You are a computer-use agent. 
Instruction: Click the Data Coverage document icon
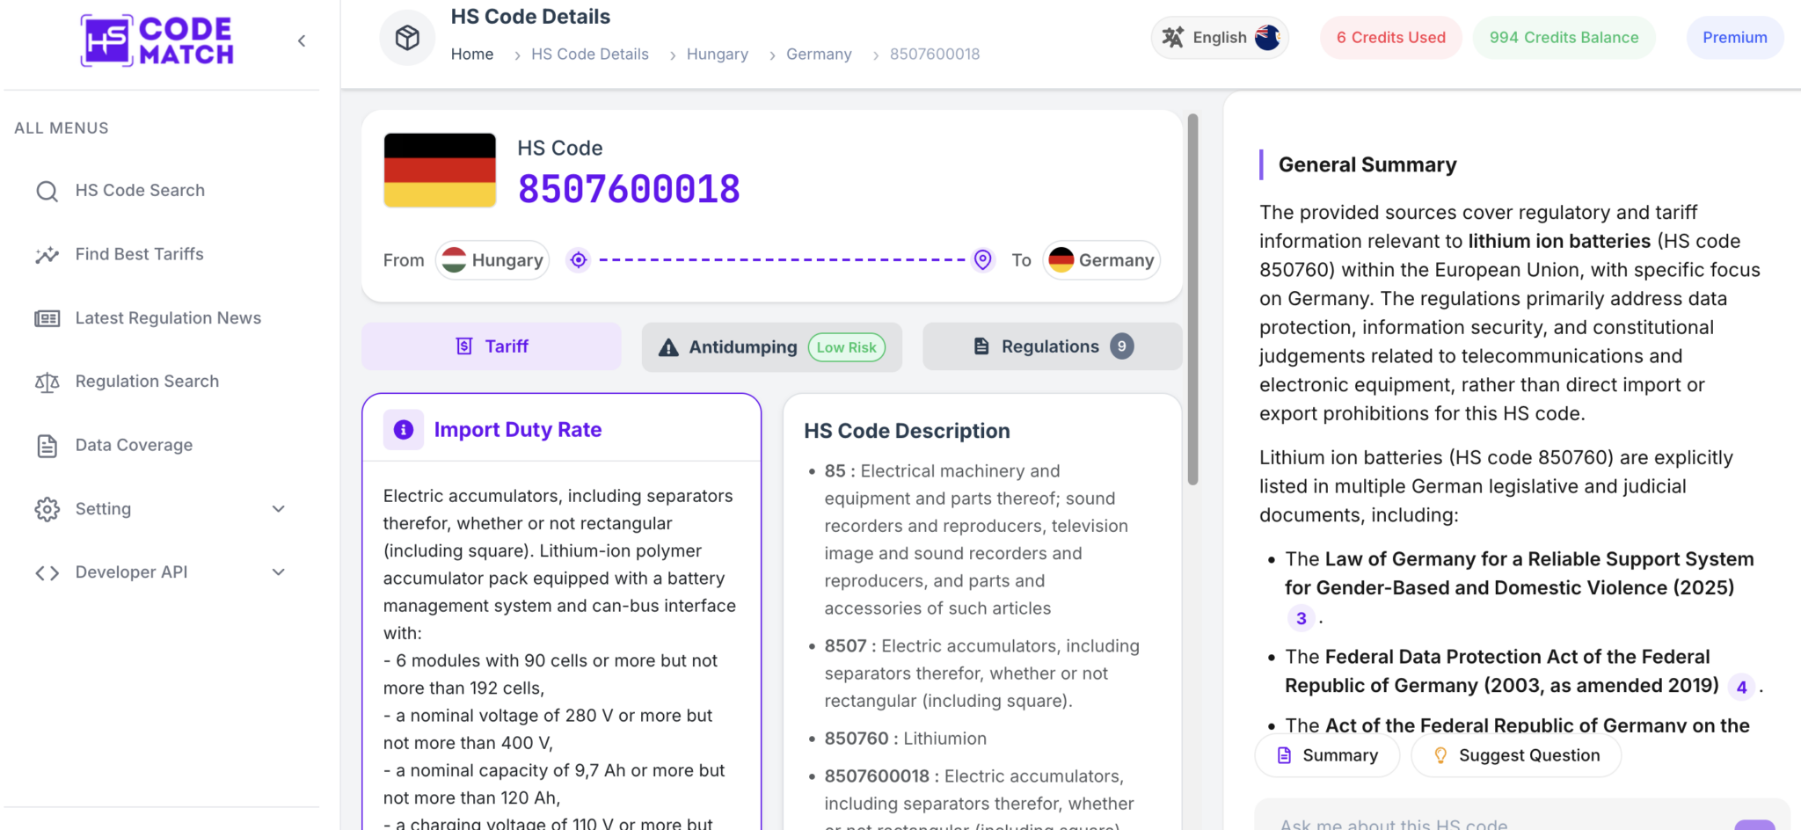pos(47,446)
